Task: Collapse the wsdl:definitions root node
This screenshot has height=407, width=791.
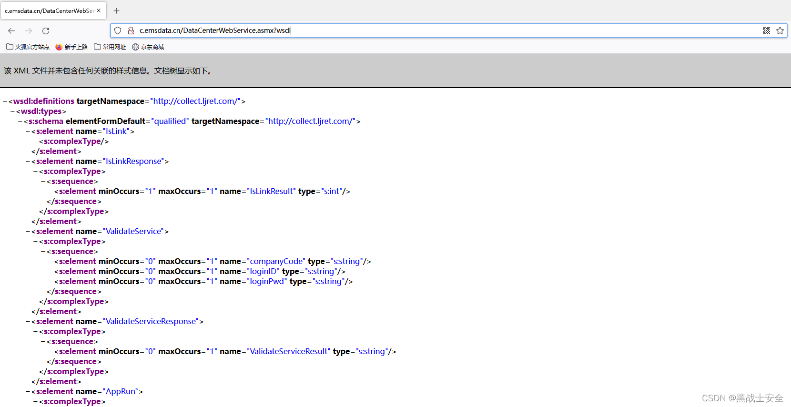Action: pyautogui.click(x=5, y=101)
